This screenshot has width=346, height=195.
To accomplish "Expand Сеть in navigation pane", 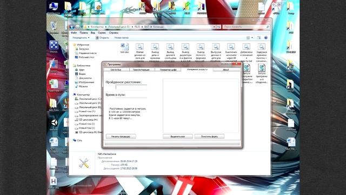I will tap(77, 140).
